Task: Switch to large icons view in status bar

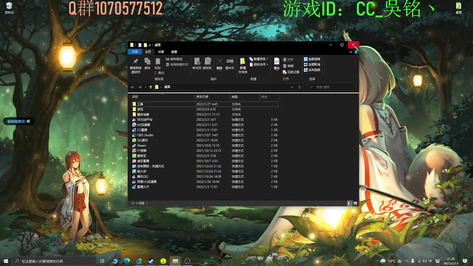Action: pos(355,203)
